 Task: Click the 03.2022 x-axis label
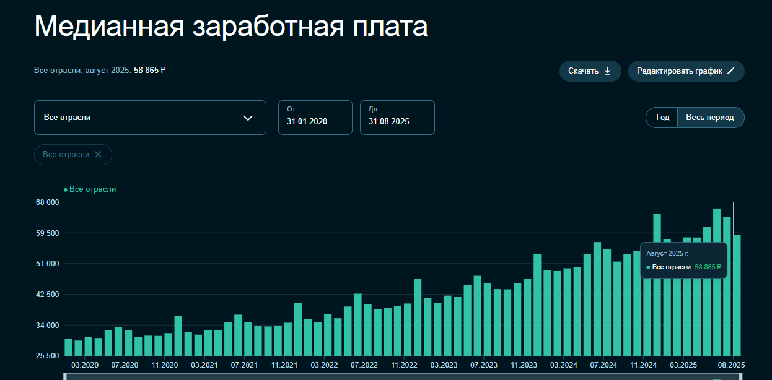[x=324, y=365]
